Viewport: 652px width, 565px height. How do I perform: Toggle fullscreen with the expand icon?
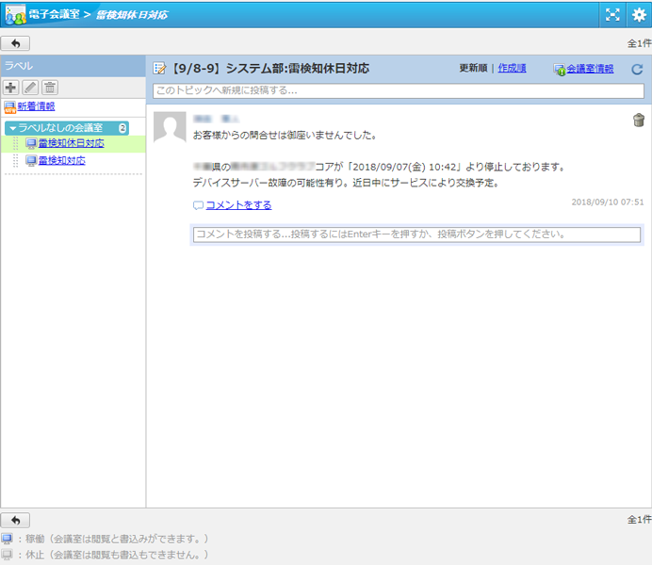[612, 14]
